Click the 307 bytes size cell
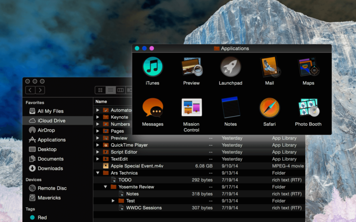The height and width of the screenshot is (222, 356). [x=202, y=208]
